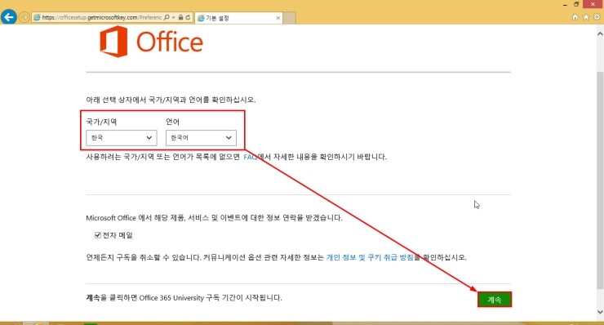This screenshot has width=604, height=325.
Task: Open the FAQ link
Action: tap(250, 157)
